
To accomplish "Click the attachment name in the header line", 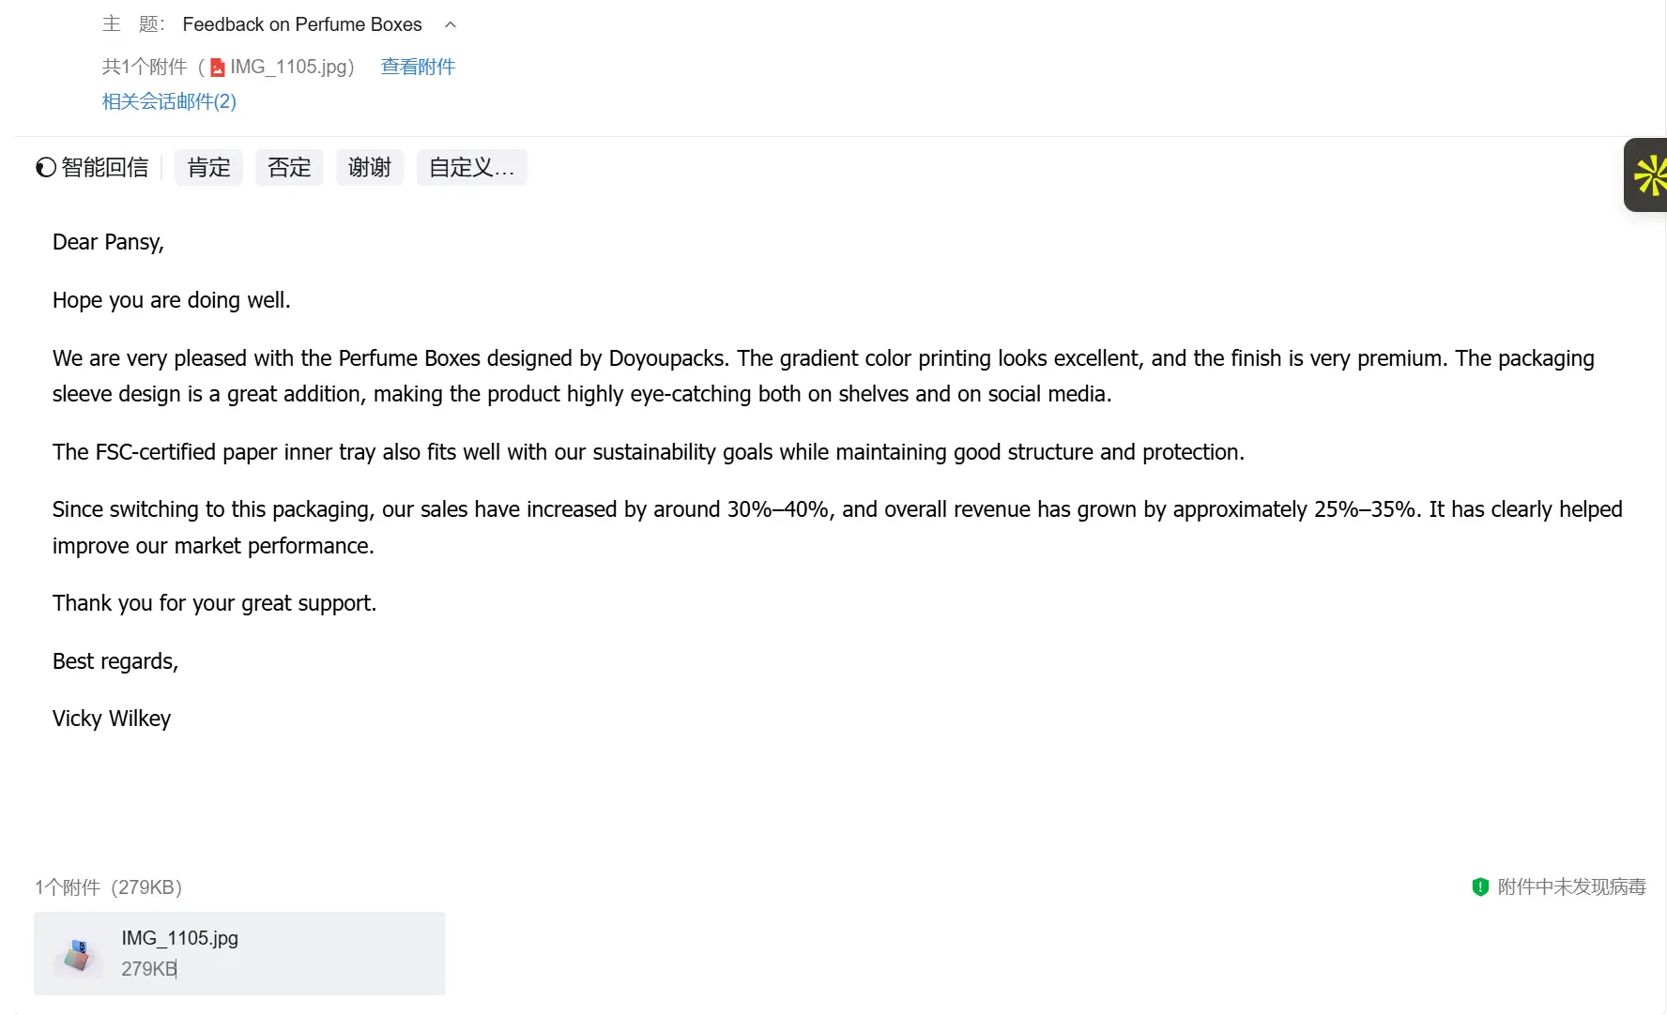I will tap(292, 67).
